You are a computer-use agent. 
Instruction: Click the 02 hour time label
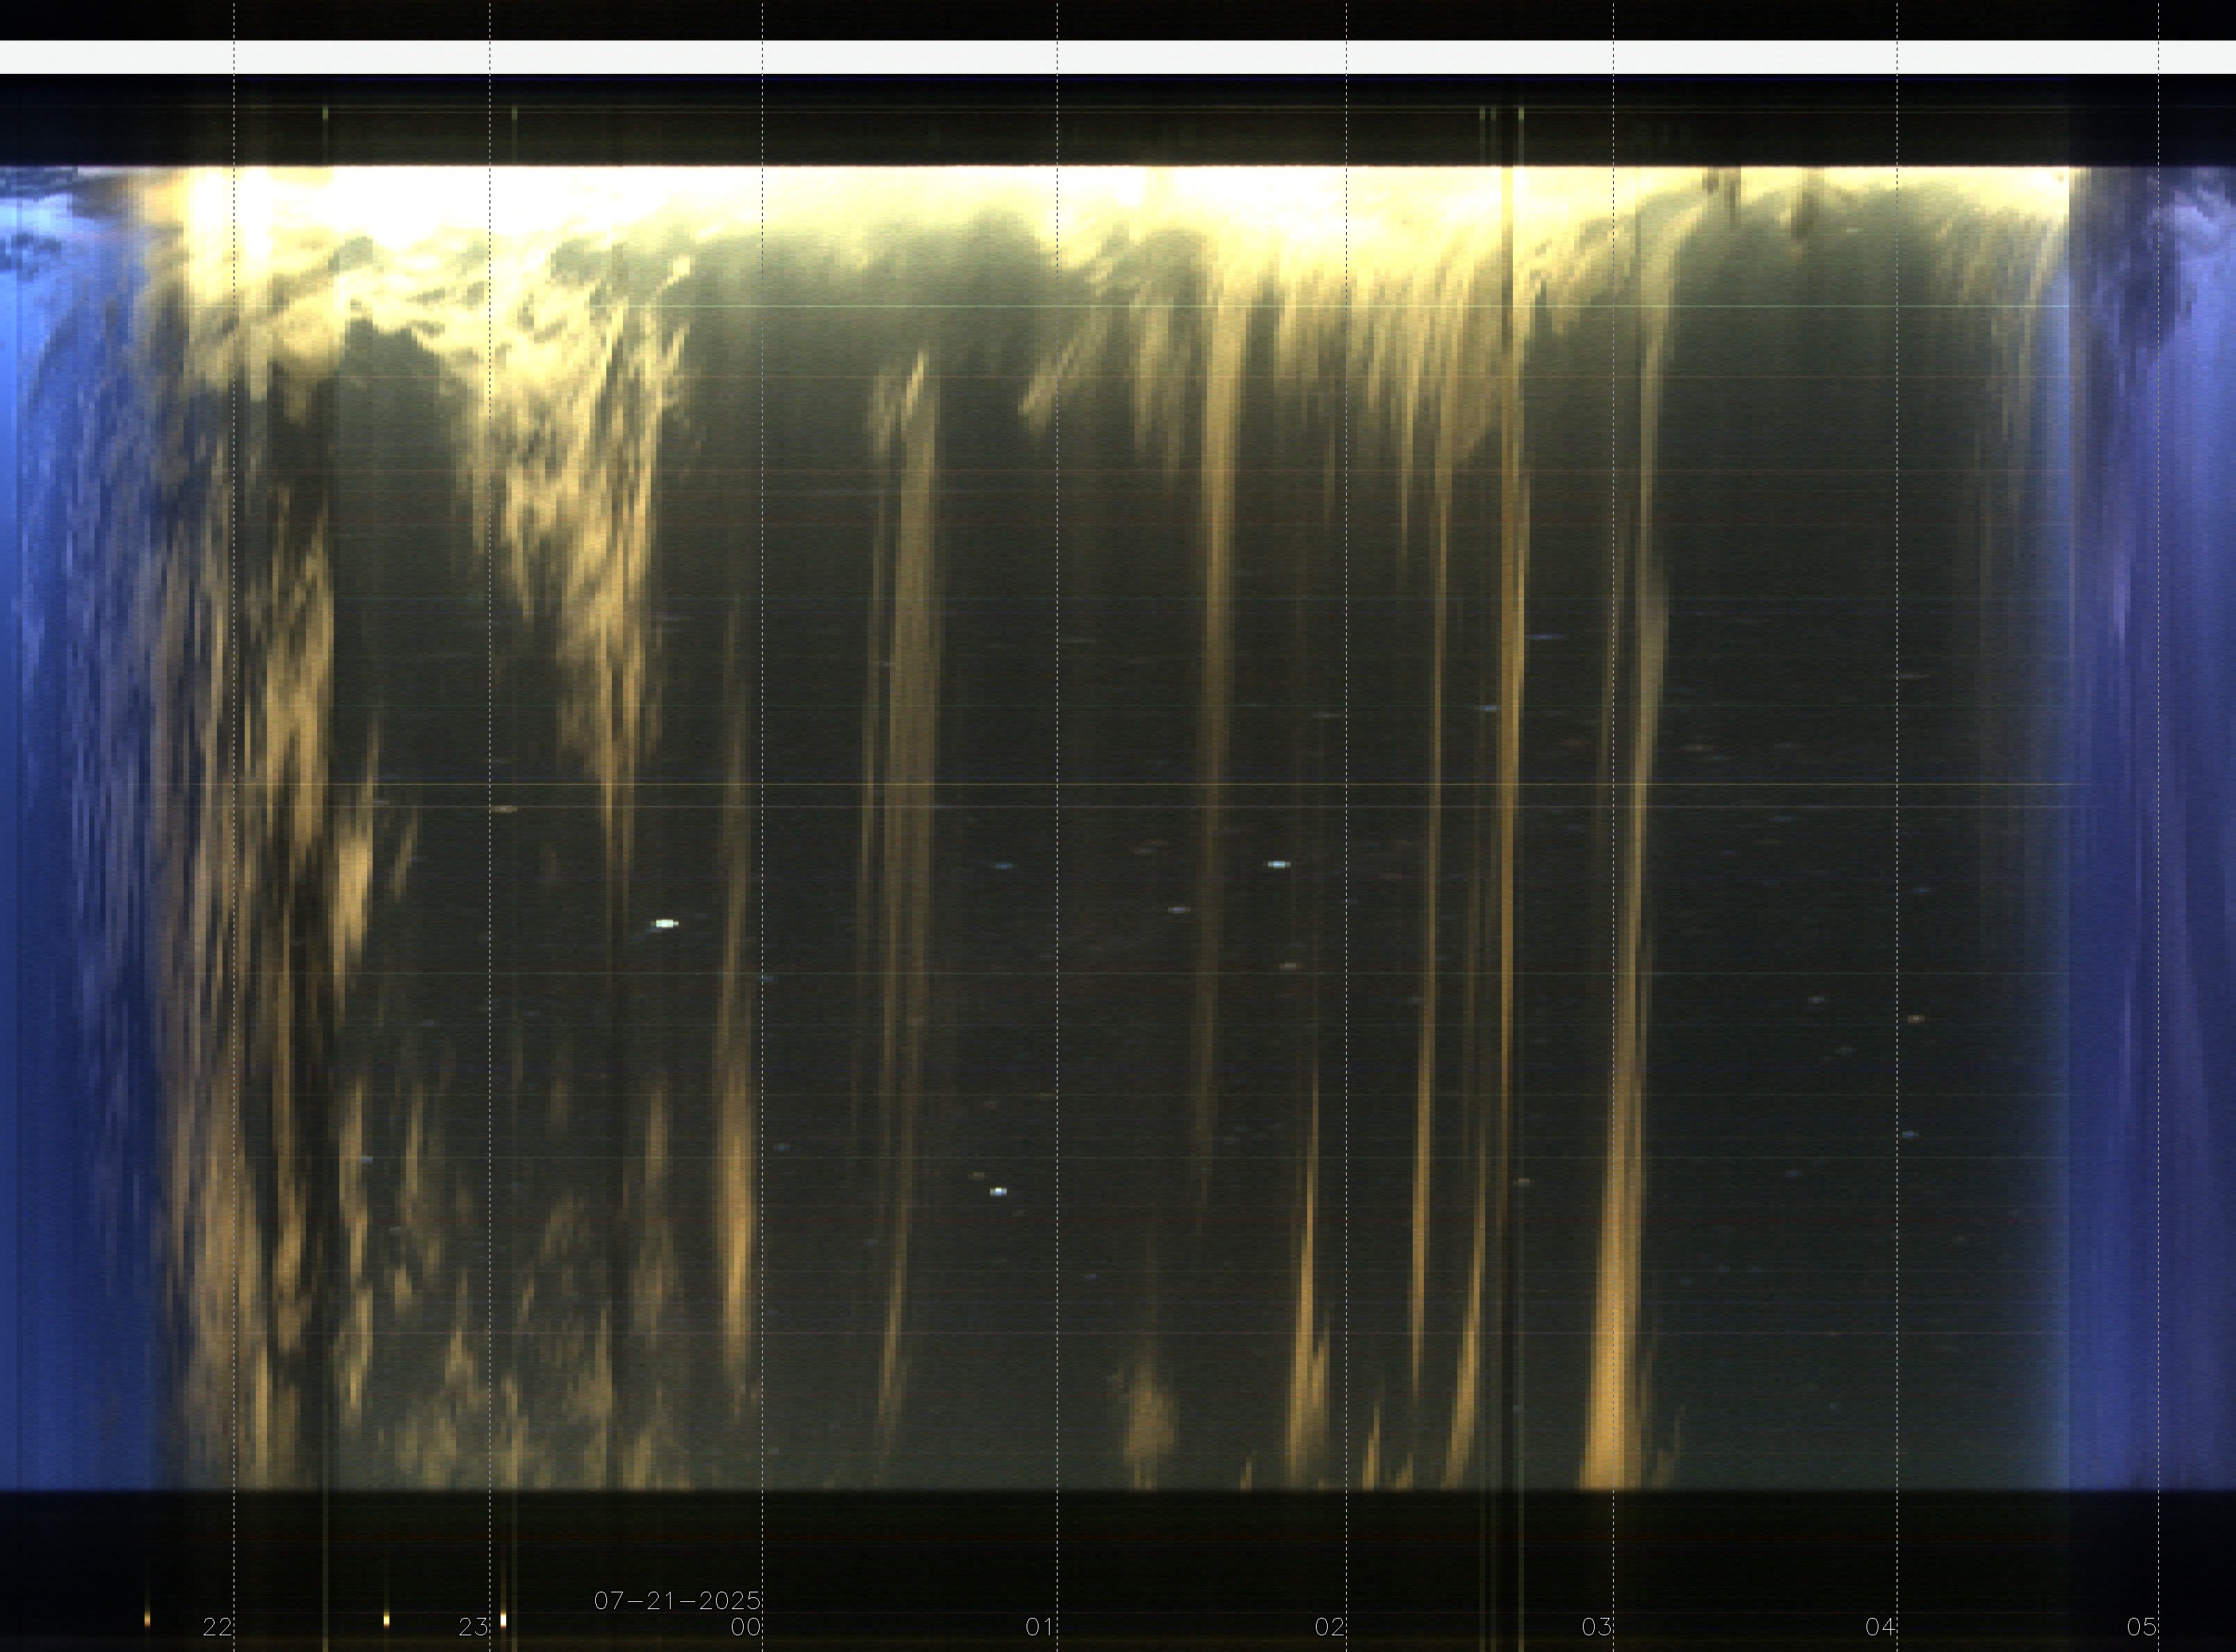tap(1329, 1627)
